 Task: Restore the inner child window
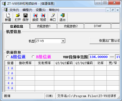113,10
